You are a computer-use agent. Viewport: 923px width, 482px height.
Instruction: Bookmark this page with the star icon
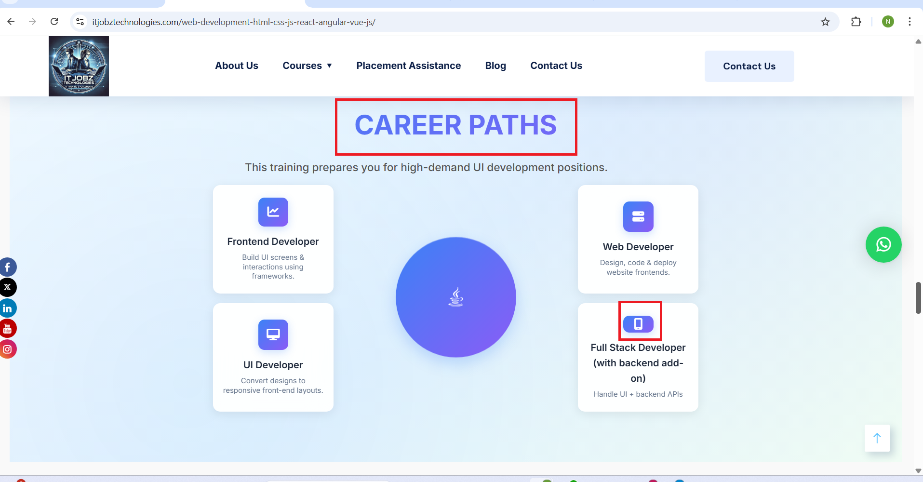click(x=825, y=22)
